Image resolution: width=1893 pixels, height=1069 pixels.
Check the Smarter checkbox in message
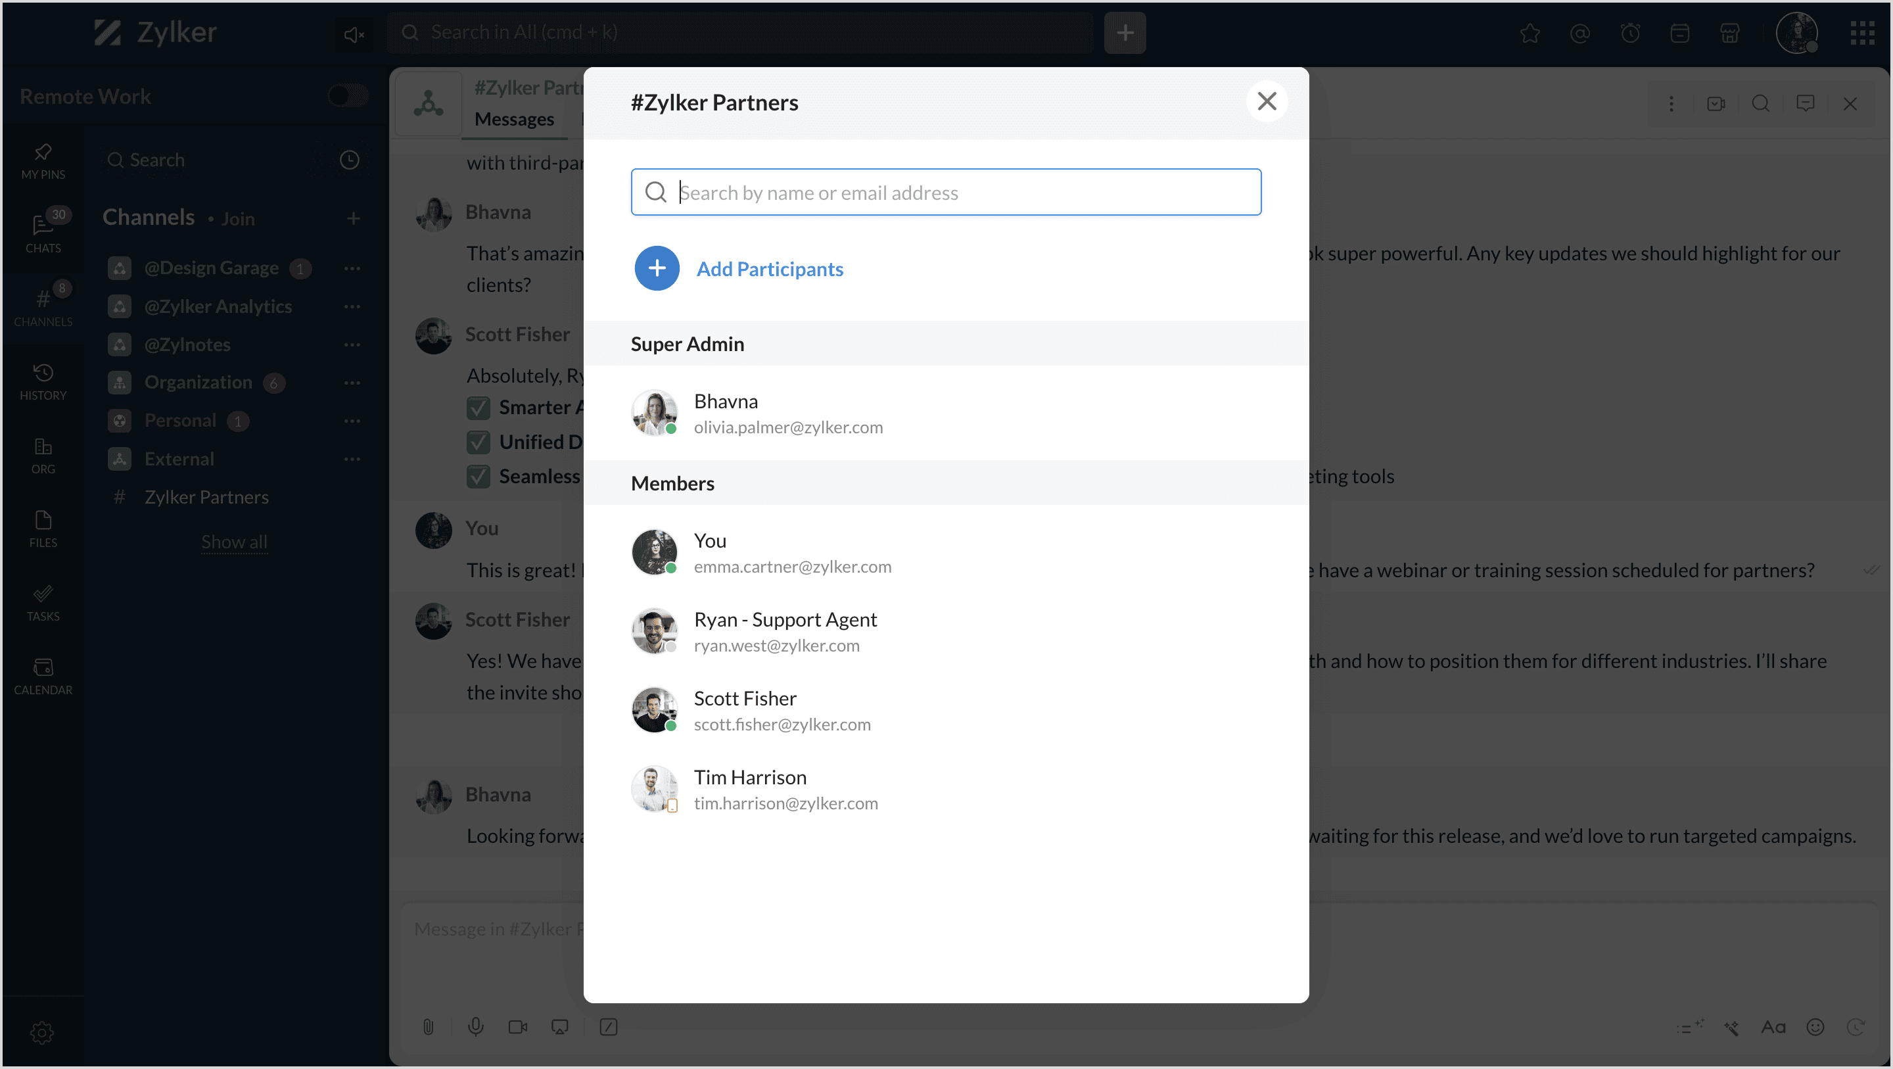click(479, 408)
